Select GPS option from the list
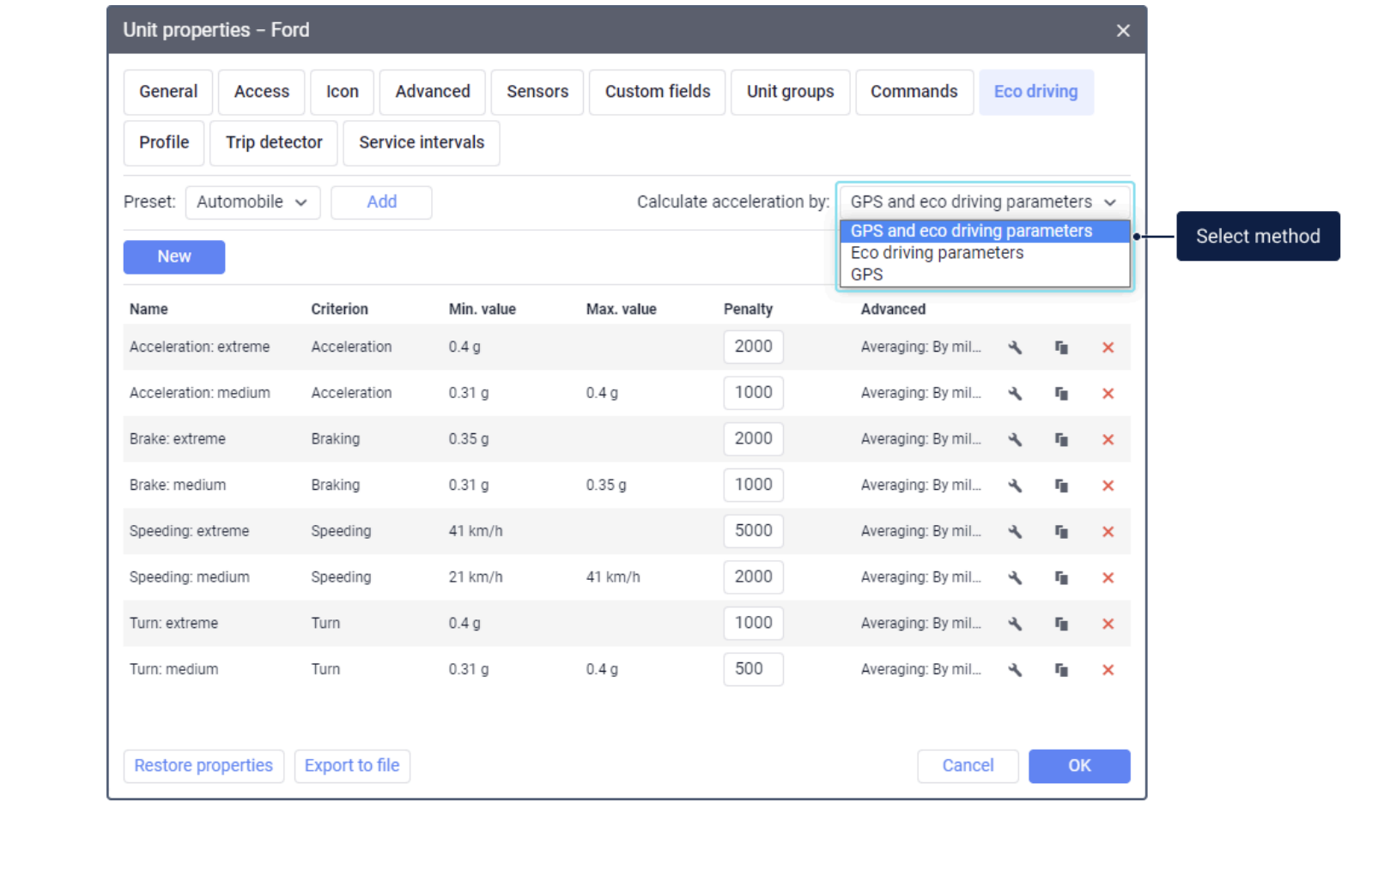This screenshot has width=1384, height=875. pyautogui.click(x=866, y=275)
